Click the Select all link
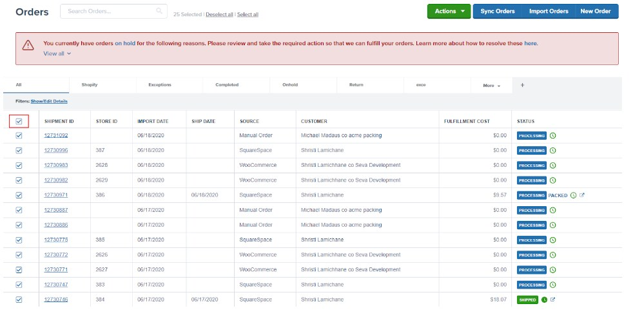Screen dimensions: 633x315 click(248, 15)
